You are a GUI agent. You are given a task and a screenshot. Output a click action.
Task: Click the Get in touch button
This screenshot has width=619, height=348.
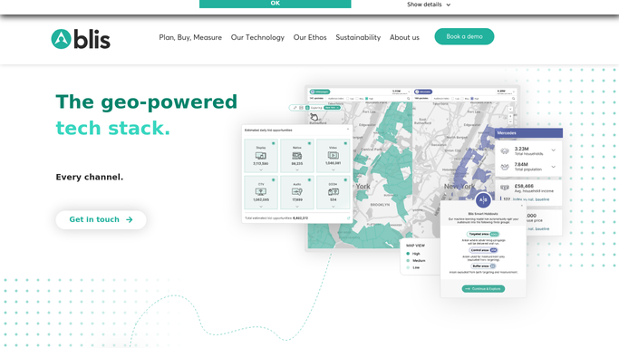[x=102, y=220]
